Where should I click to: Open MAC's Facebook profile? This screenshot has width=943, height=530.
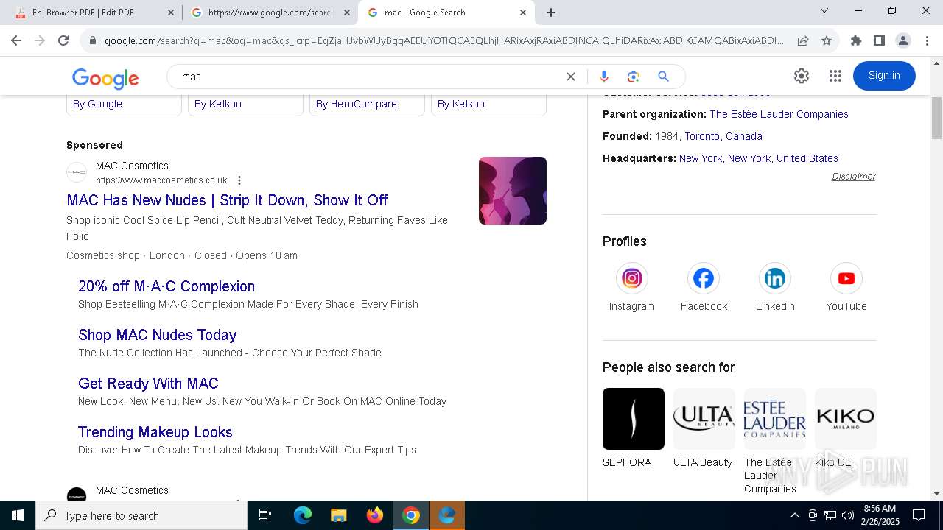pyautogui.click(x=704, y=287)
